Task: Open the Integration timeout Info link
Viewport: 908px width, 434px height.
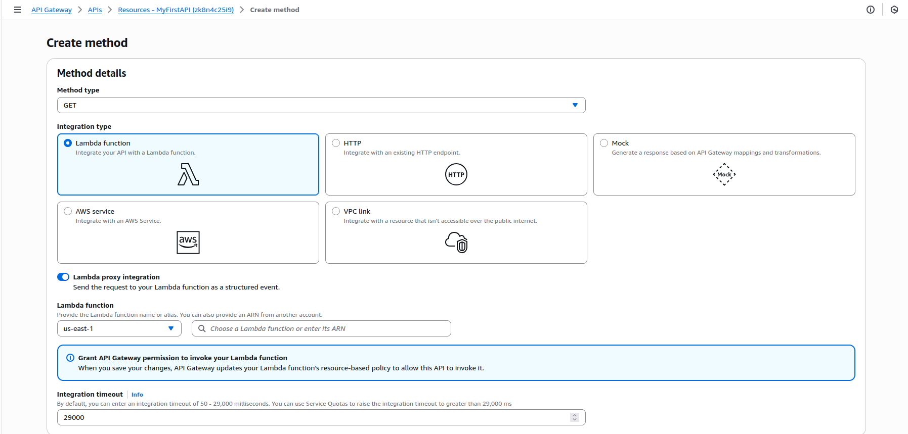Action: pos(137,395)
